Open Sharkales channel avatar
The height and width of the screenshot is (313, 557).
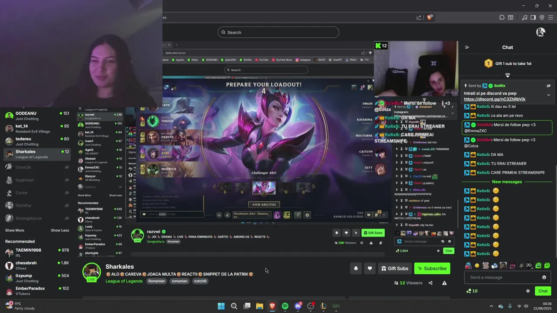tap(92, 272)
